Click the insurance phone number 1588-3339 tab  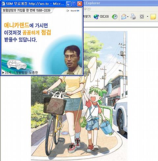[x=27, y=11]
